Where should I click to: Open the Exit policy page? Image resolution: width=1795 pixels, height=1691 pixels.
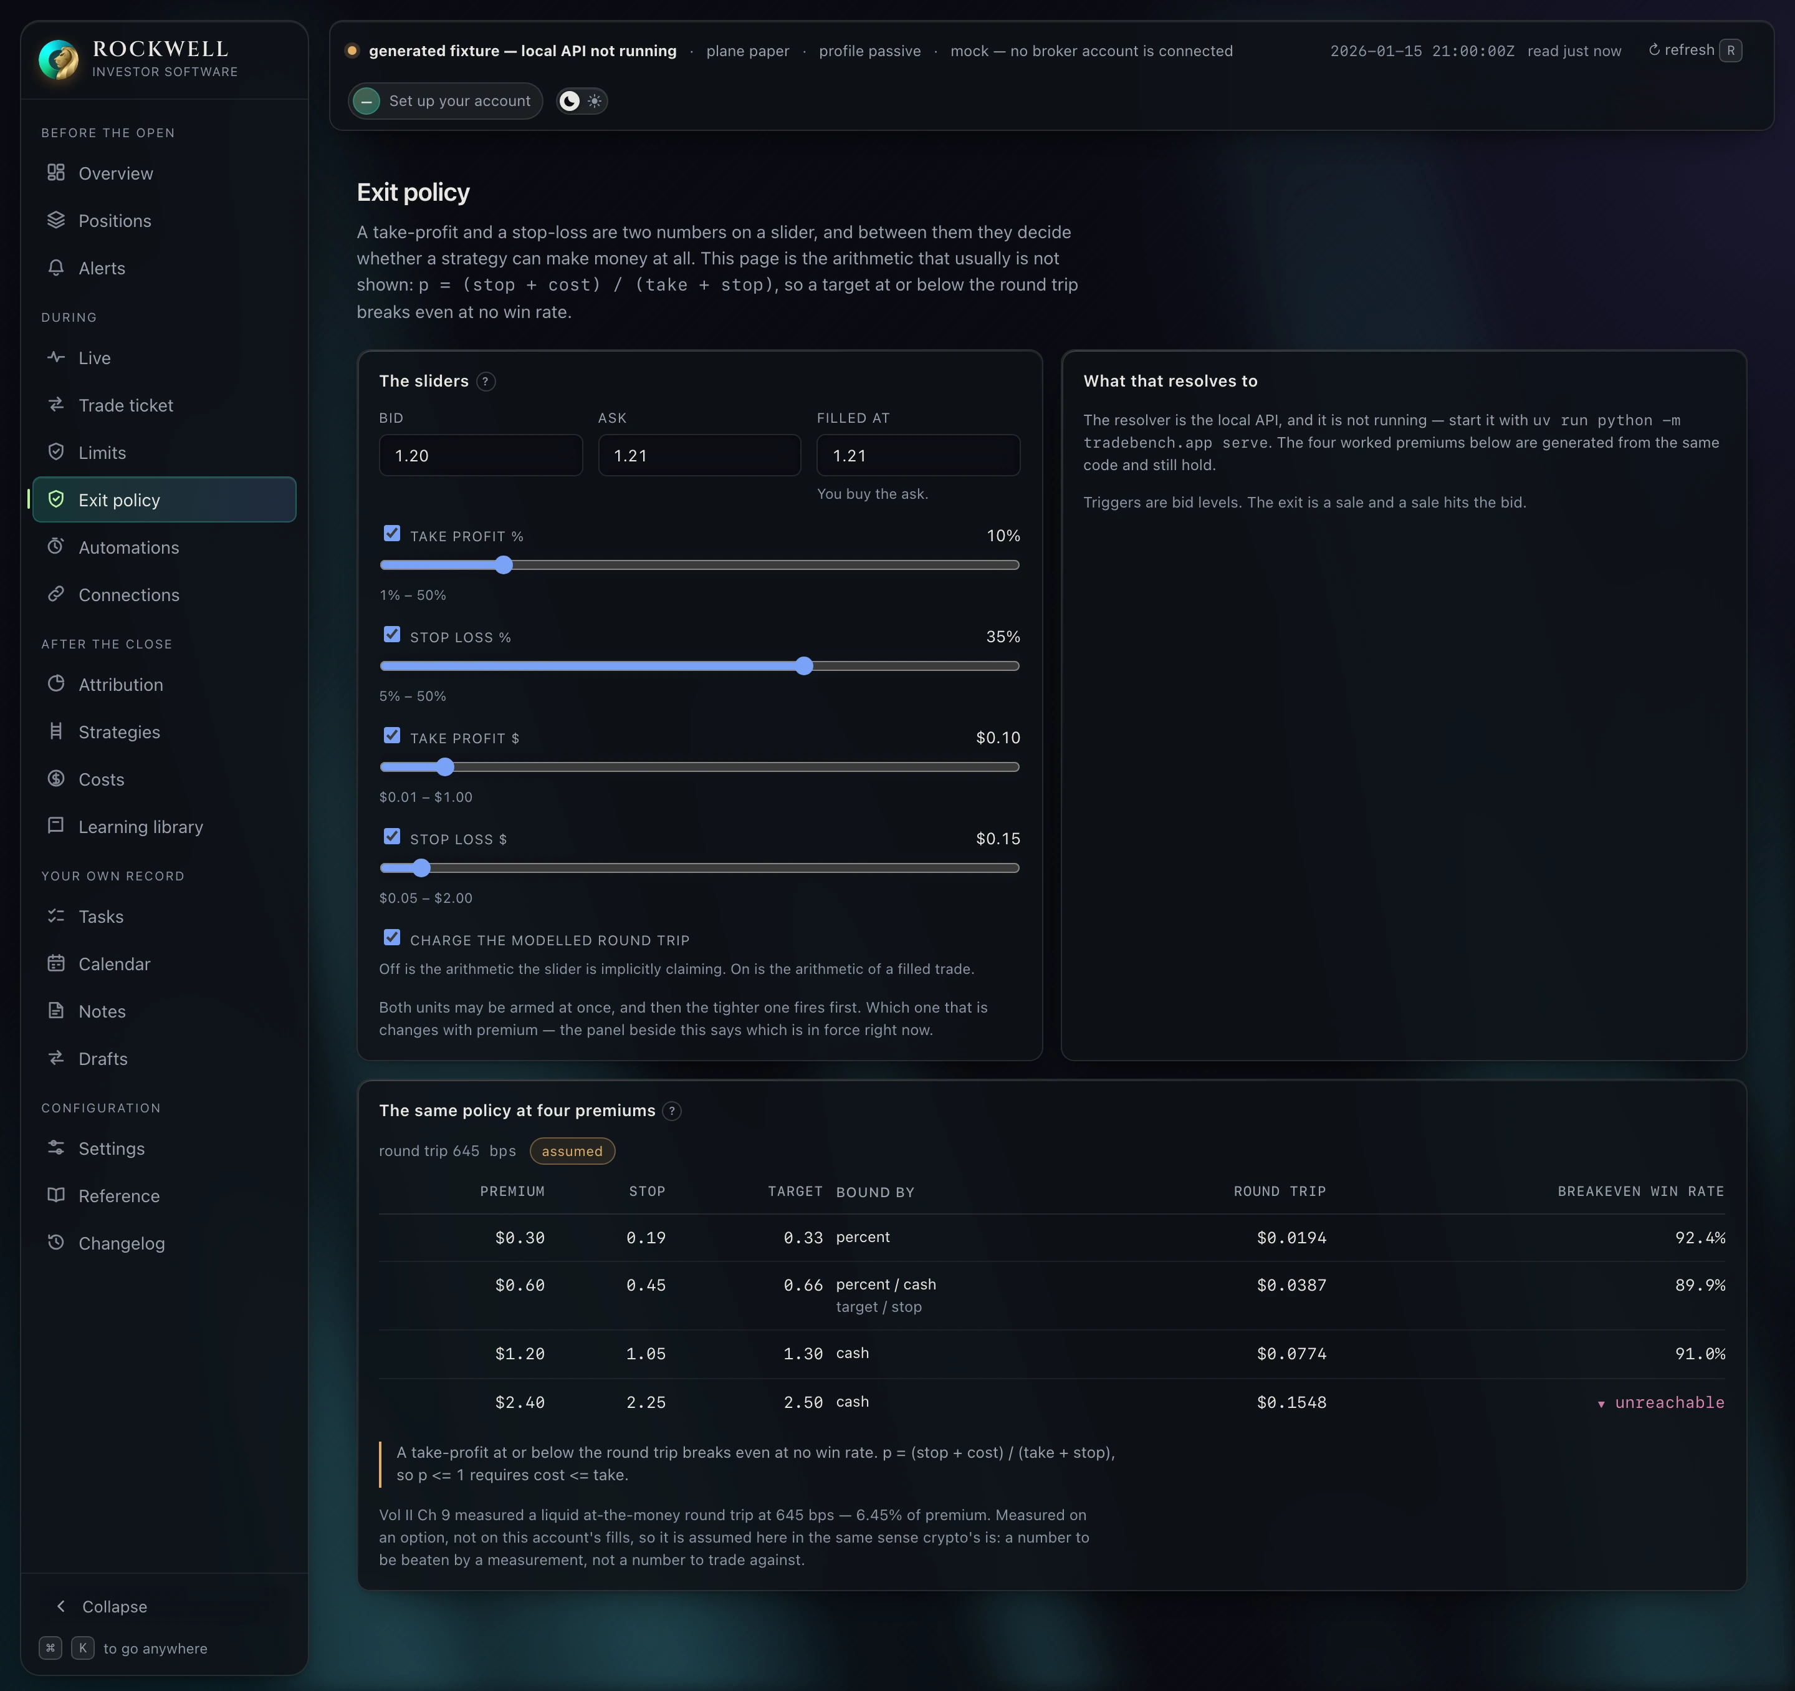[x=165, y=499]
